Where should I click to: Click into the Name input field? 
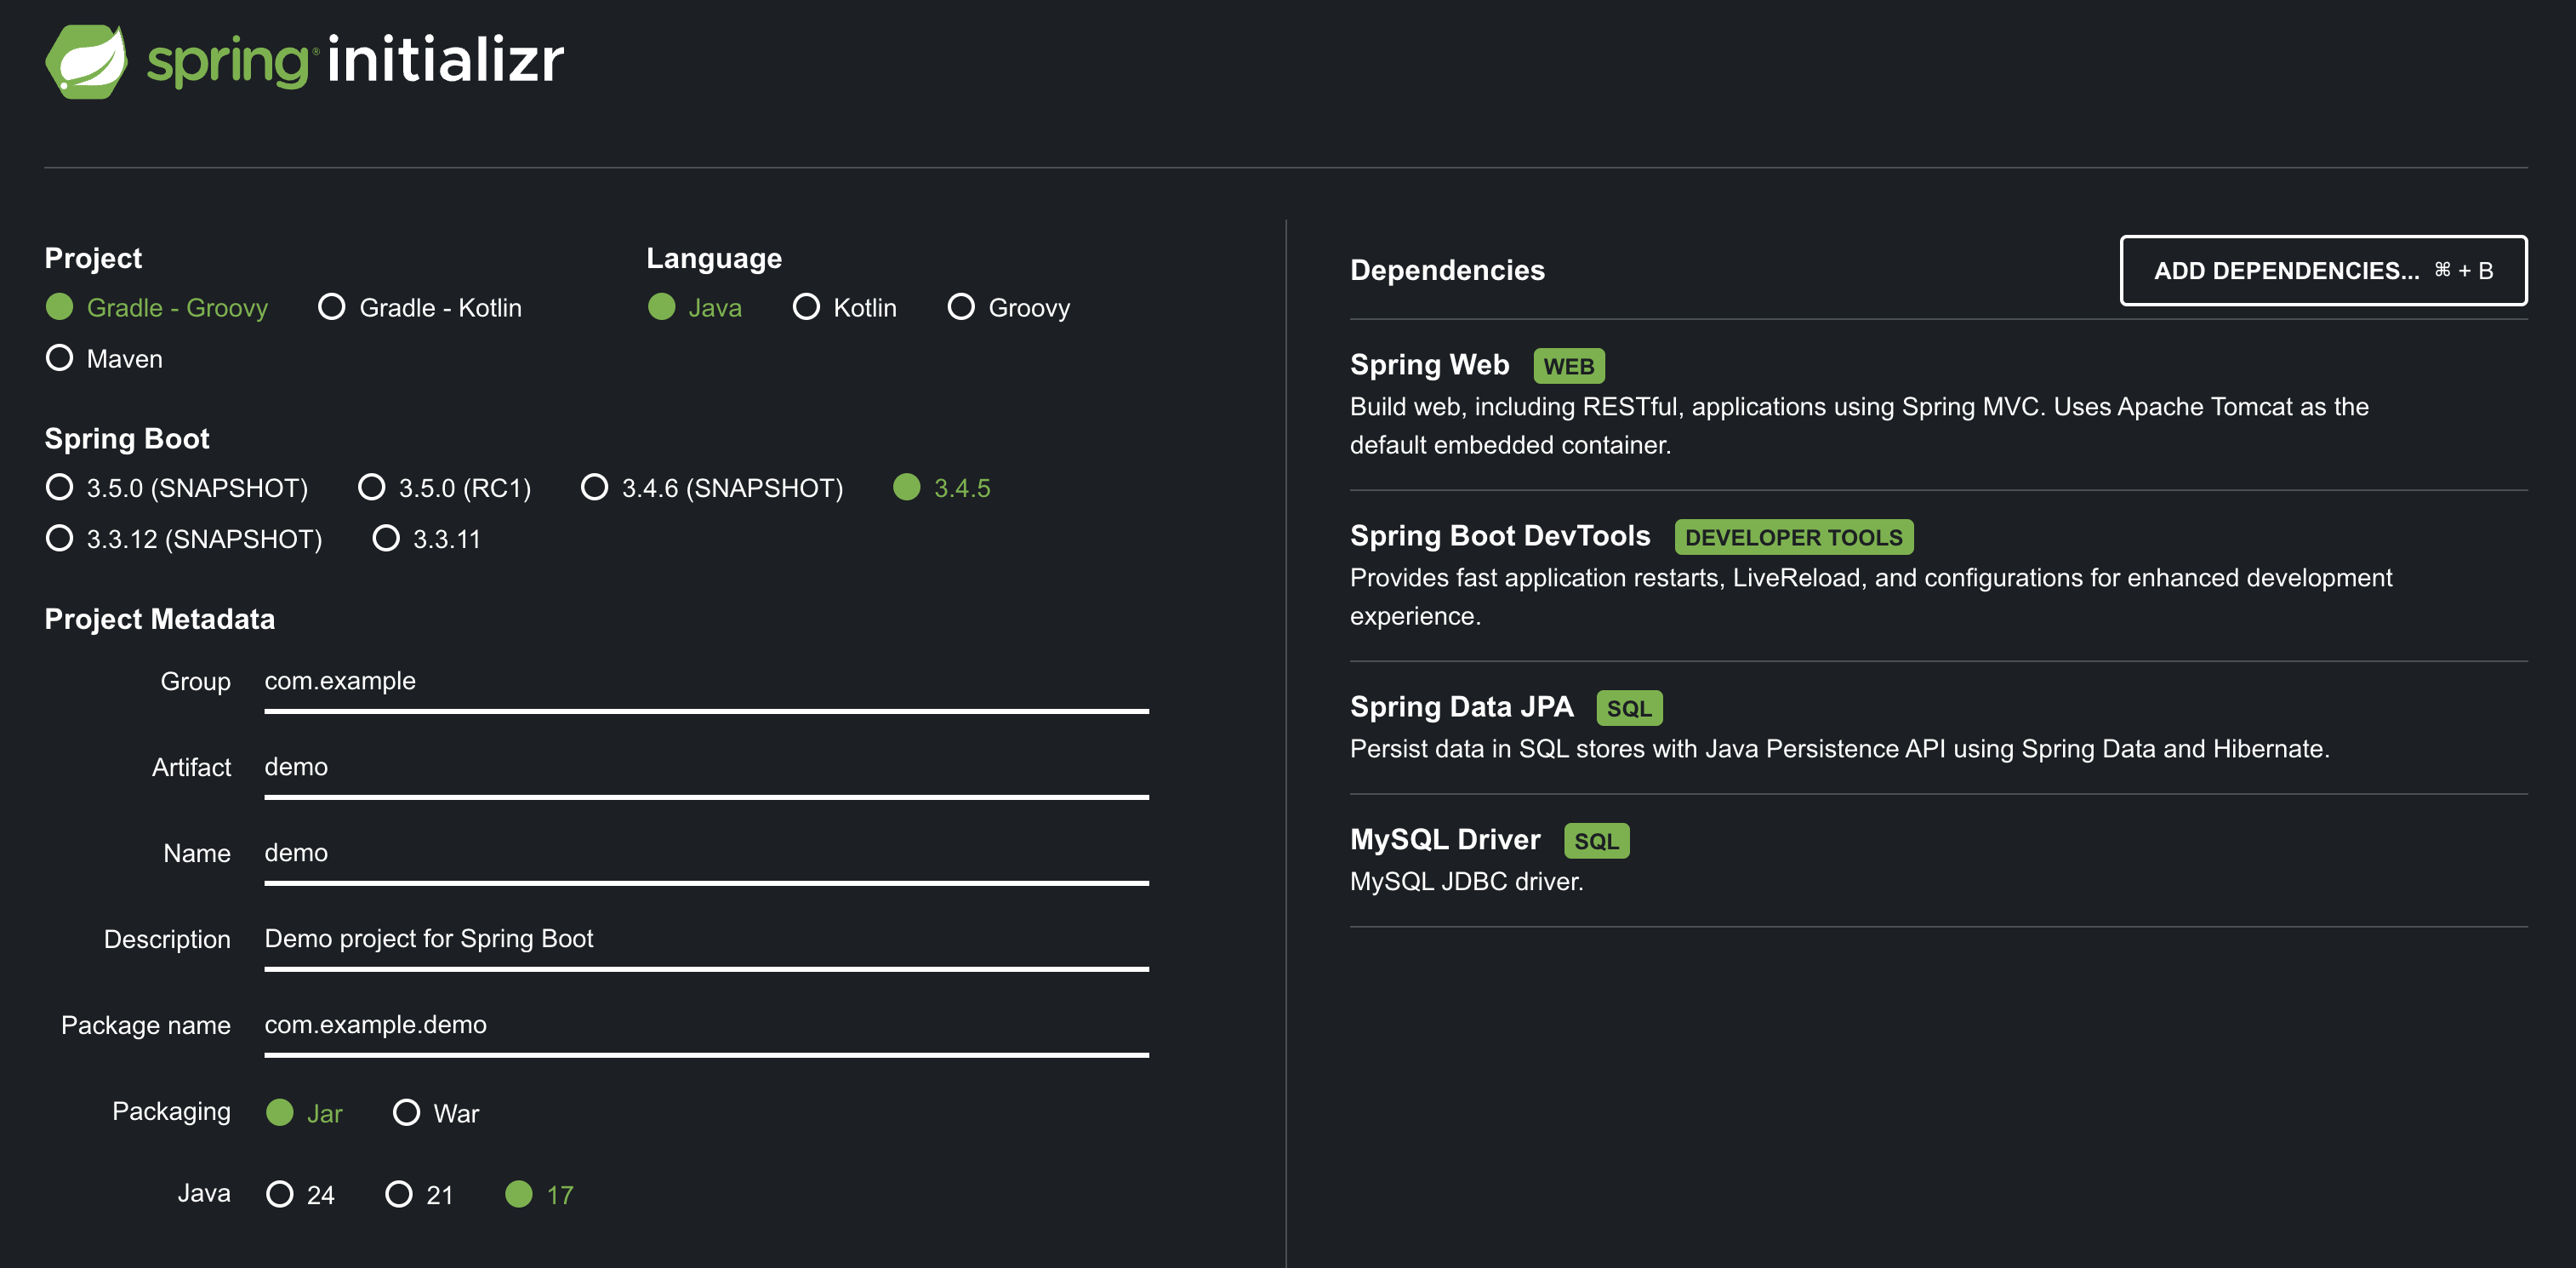tap(706, 854)
